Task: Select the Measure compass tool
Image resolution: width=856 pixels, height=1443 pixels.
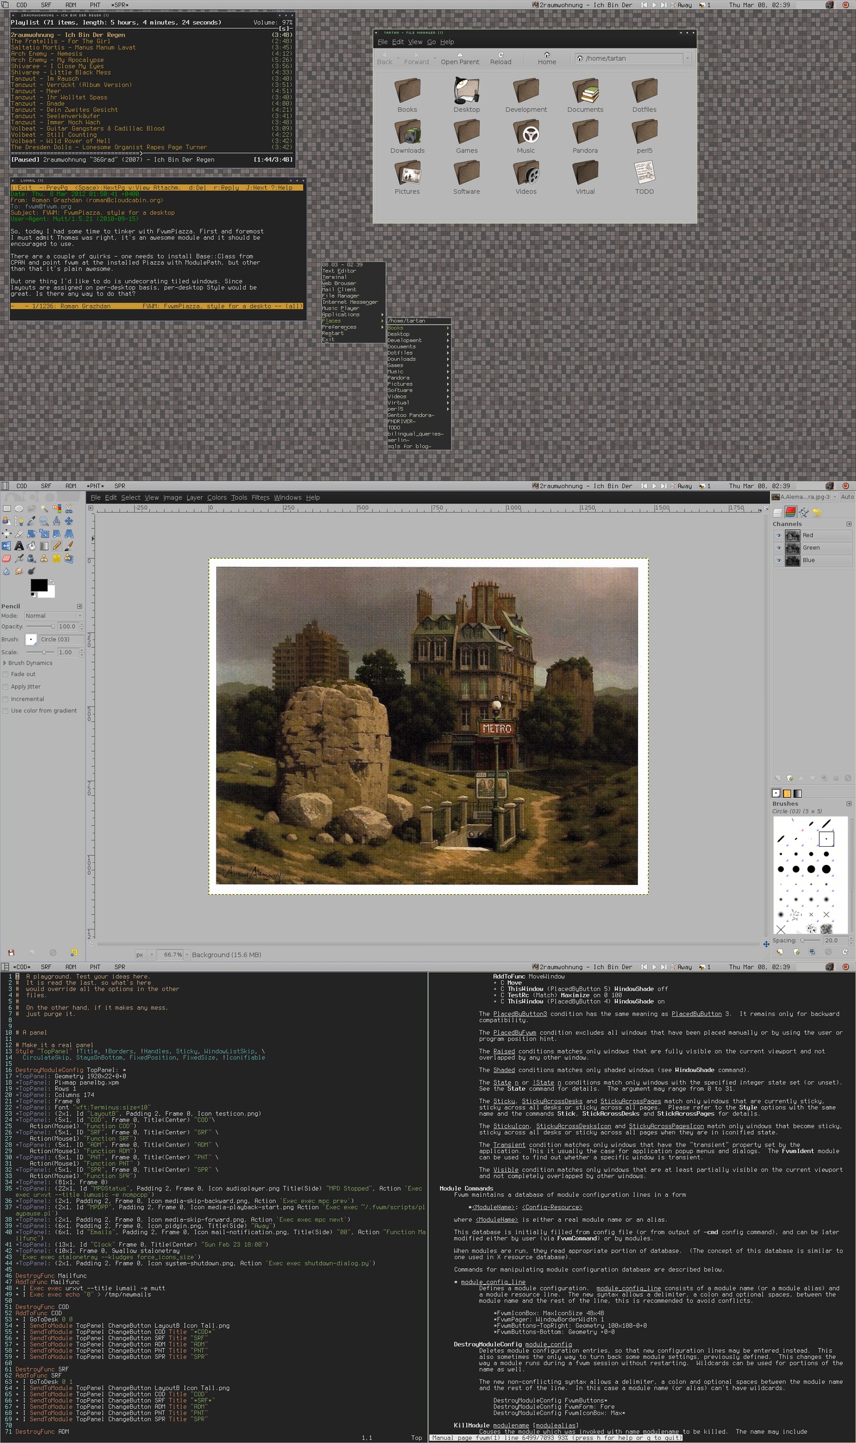Action: point(56,521)
